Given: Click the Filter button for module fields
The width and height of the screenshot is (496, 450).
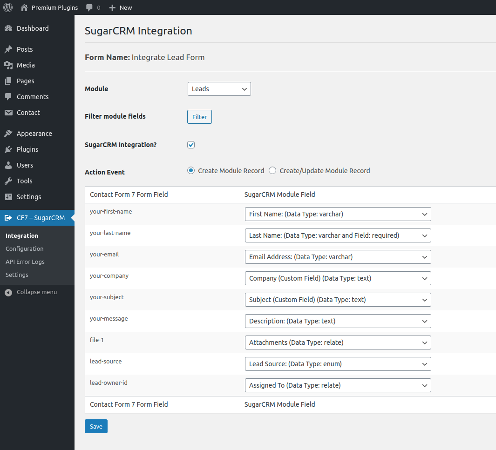Looking at the screenshot, I should [199, 117].
